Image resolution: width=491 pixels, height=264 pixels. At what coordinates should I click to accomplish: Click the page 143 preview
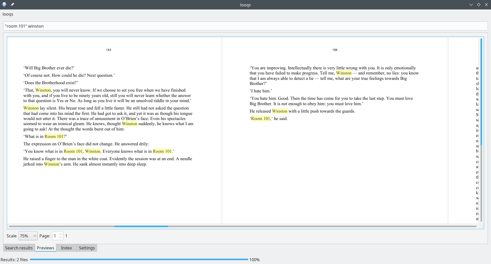click(x=114, y=130)
